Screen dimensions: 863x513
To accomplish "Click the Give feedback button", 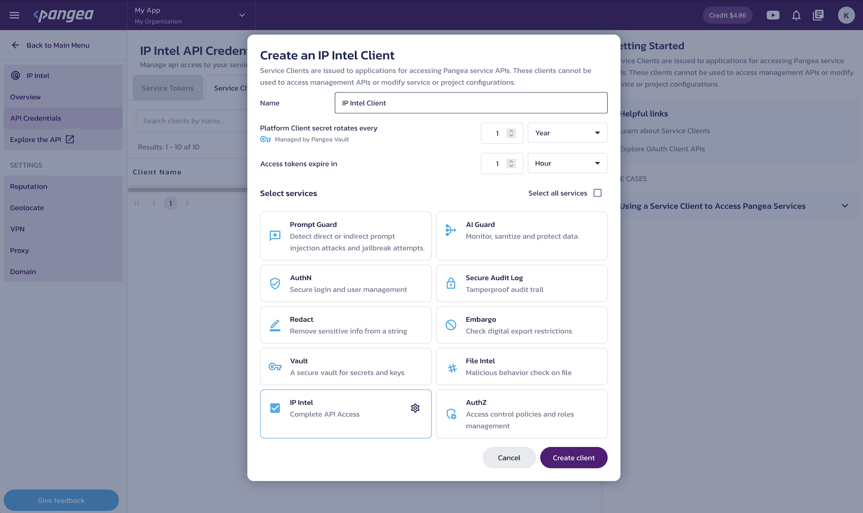I will click(61, 500).
